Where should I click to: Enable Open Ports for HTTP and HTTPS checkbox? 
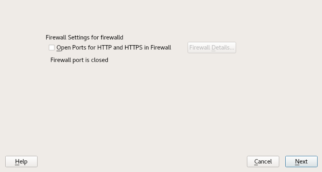click(52, 48)
